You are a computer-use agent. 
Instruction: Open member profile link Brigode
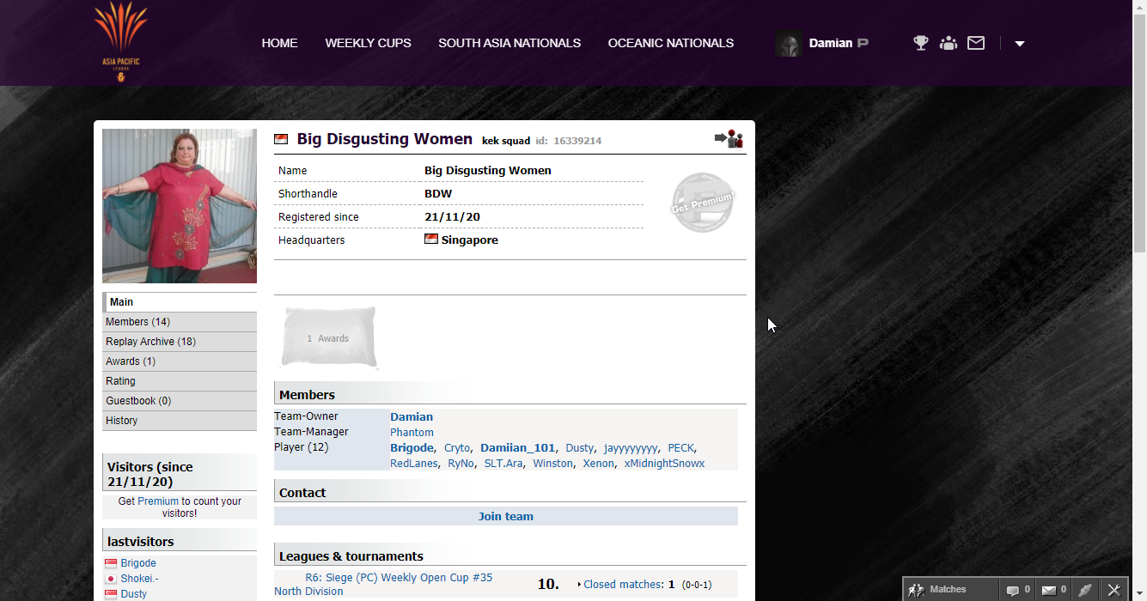(x=412, y=448)
